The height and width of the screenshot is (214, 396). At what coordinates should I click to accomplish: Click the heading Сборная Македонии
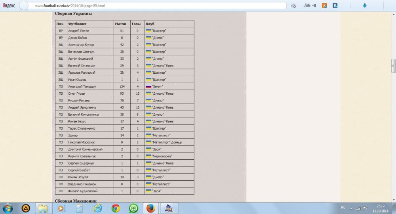pyautogui.click(x=76, y=201)
